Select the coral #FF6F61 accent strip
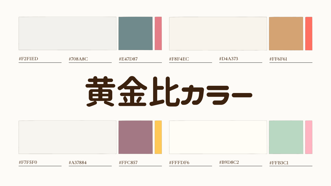Viewport: 331px width, 186px height. [x=309, y=34]
